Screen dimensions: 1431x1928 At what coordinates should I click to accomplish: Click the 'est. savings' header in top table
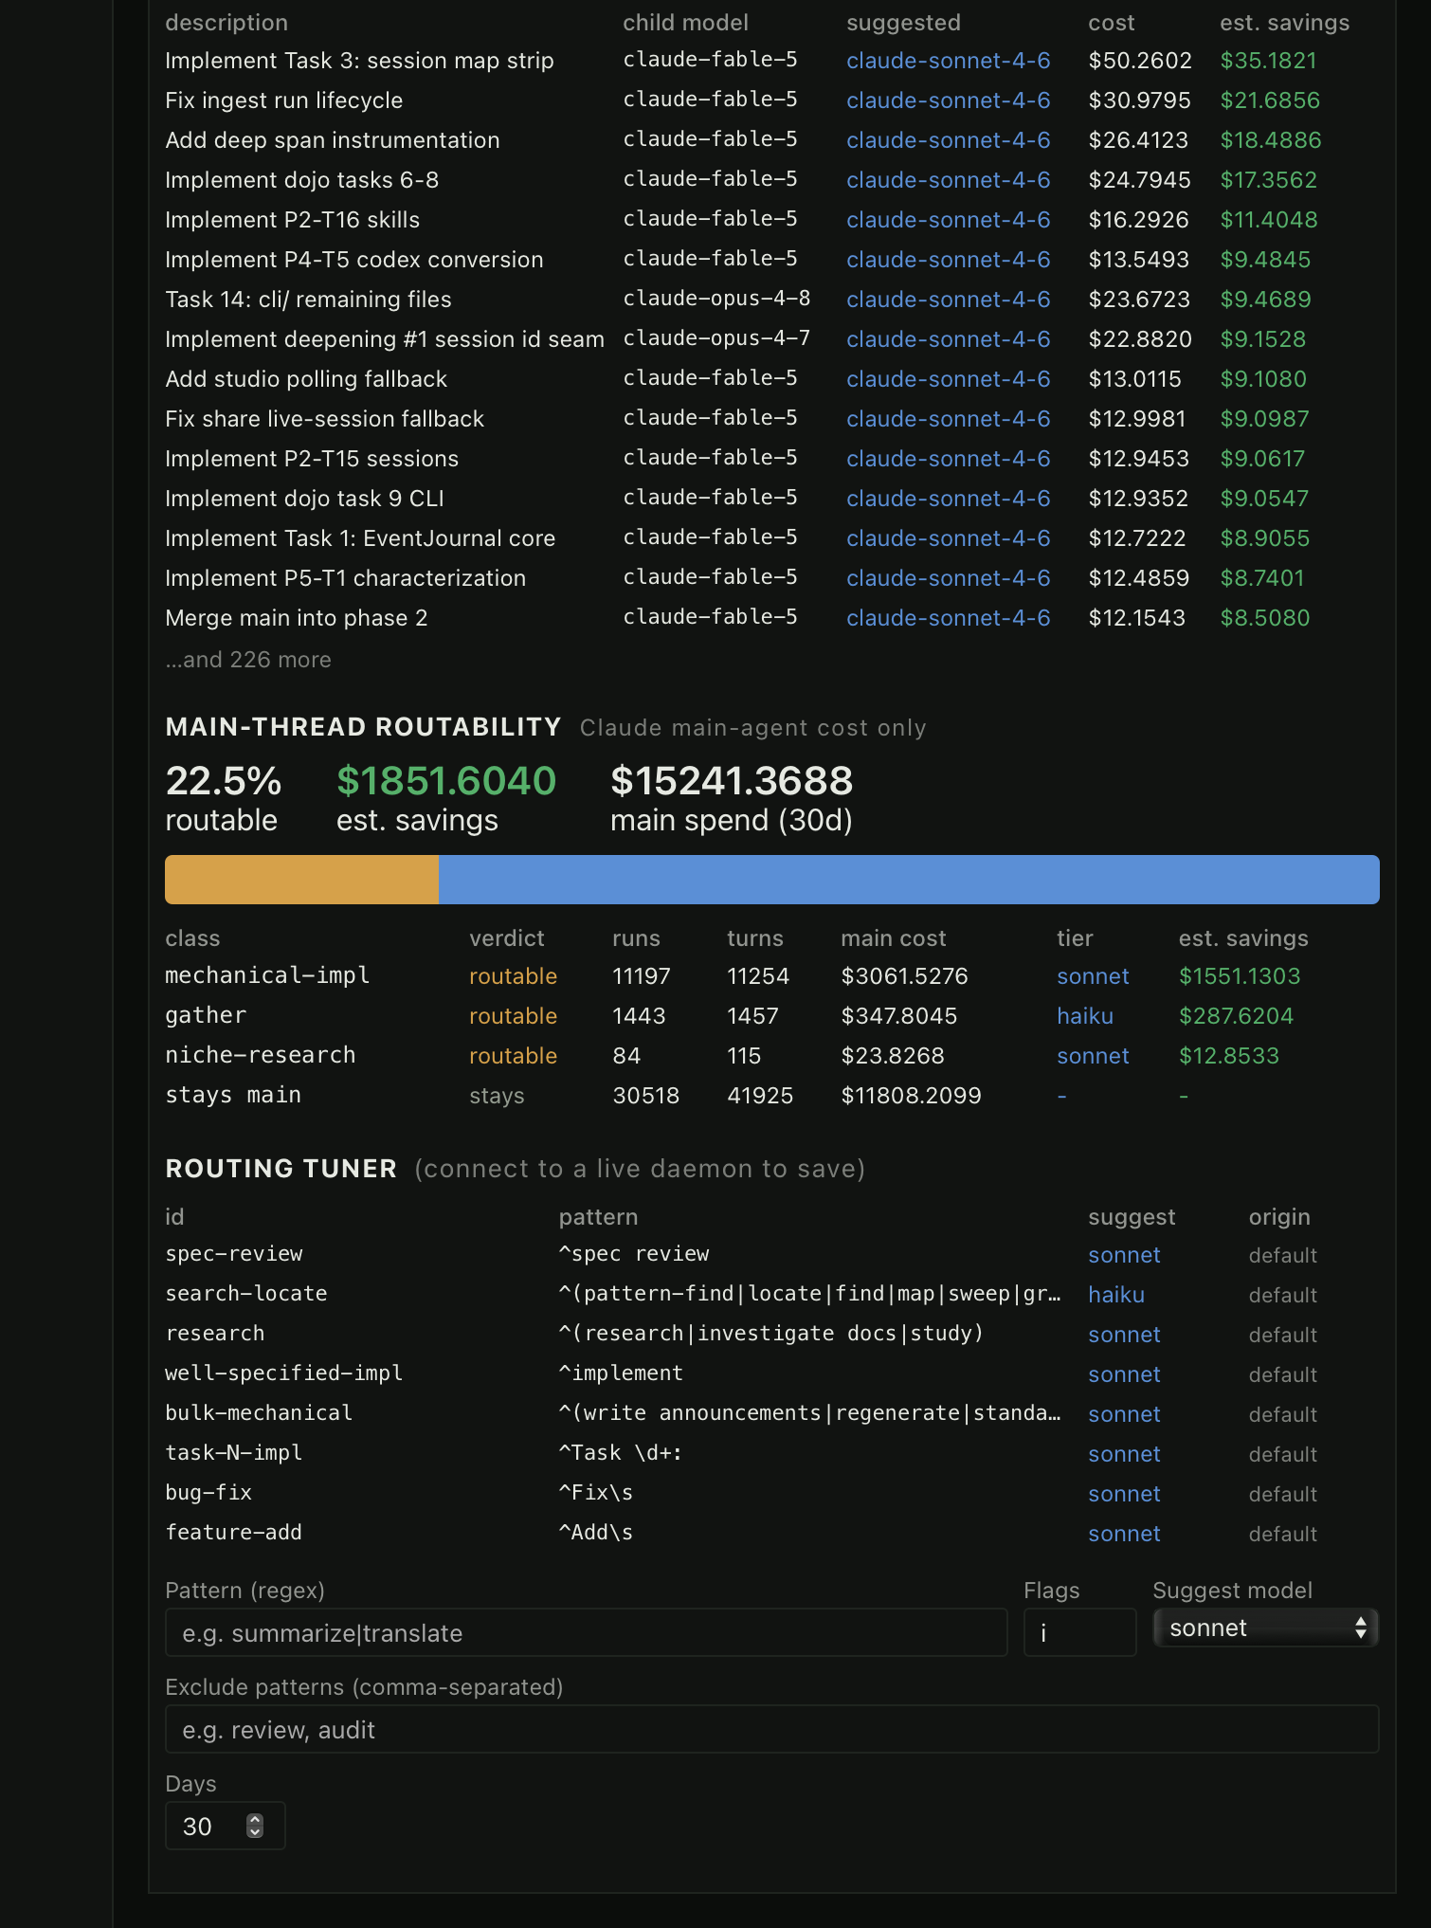pyautogui.click(x=1284, y=23)
